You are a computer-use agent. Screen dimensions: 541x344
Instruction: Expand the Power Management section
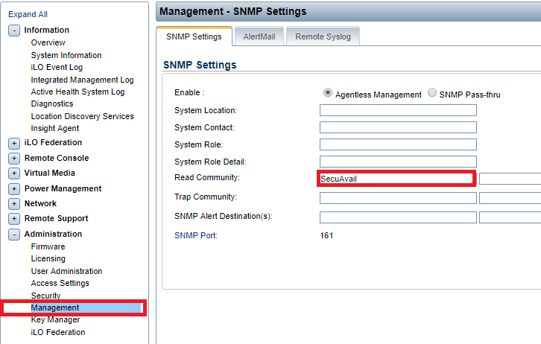click(14, 189)
